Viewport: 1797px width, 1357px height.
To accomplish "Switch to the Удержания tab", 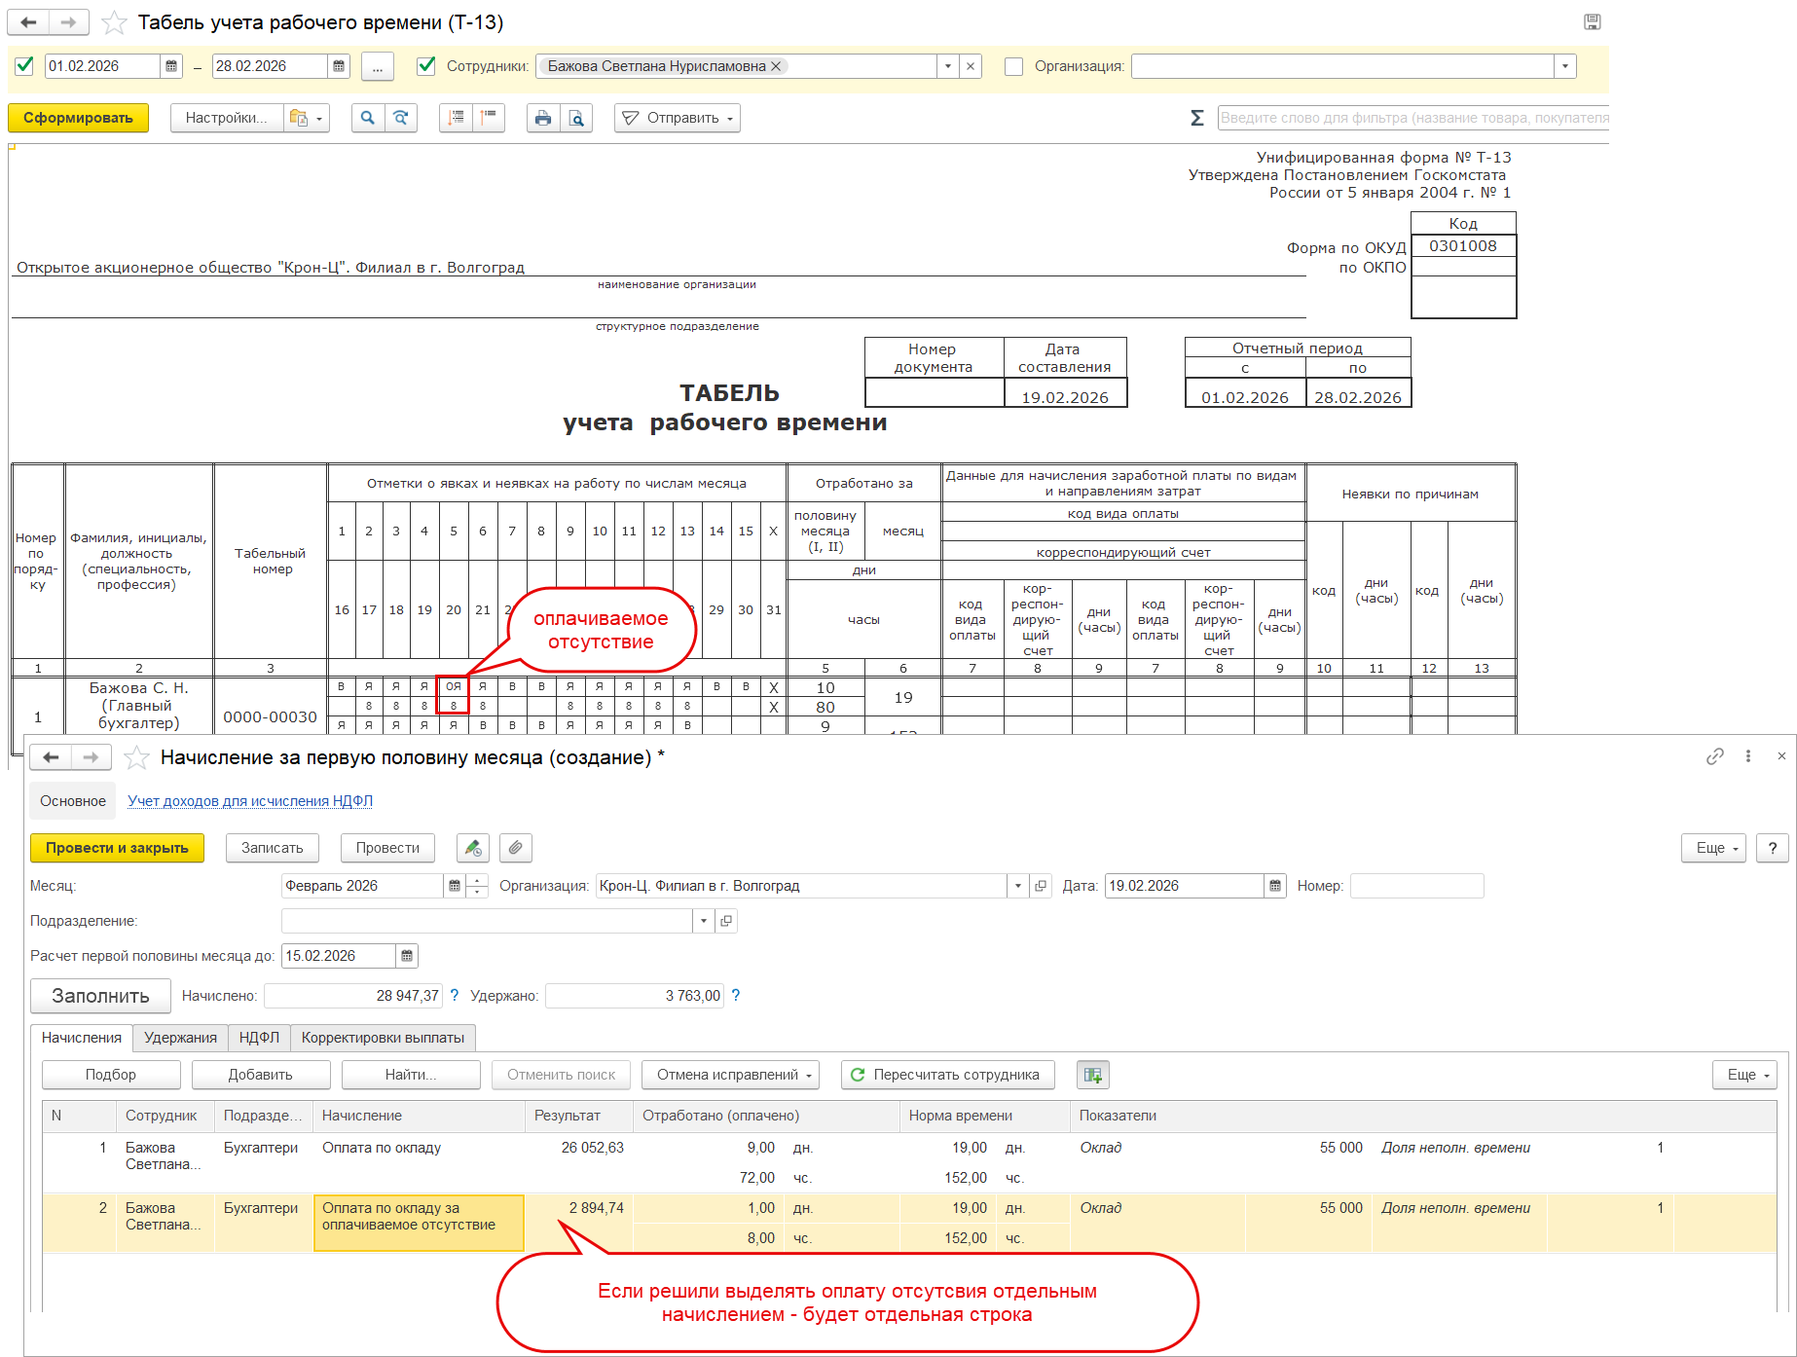I will click(180, 1038).
